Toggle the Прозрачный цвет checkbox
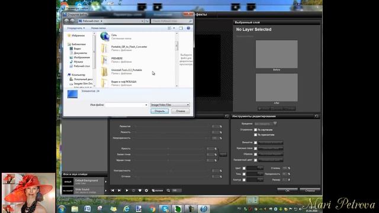379x213 pixels. click(x=255, y=160)
